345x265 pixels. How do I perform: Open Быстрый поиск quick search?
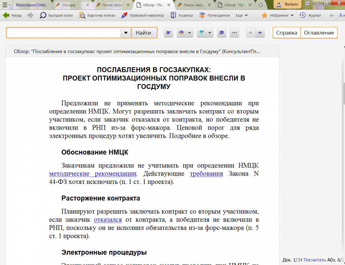point(56,15)
